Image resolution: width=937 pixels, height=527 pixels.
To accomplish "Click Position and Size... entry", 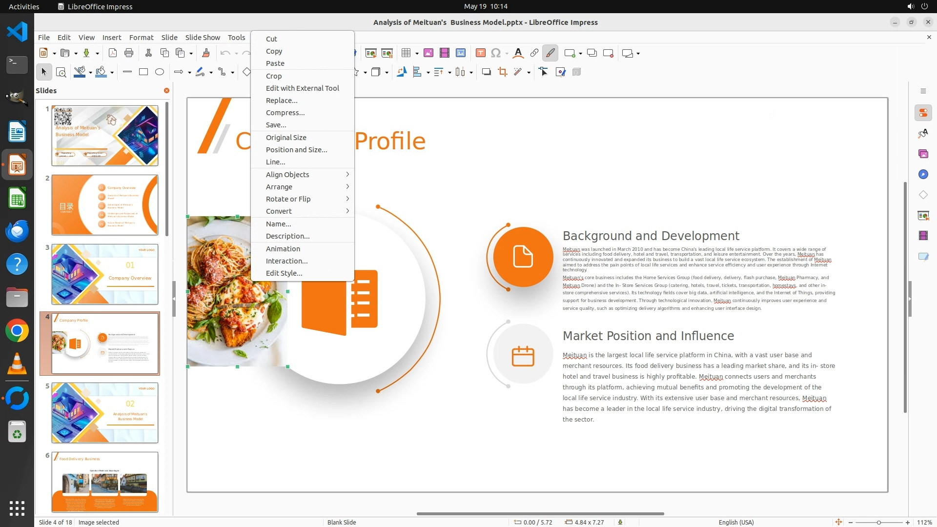I will [x=296, y=150].
